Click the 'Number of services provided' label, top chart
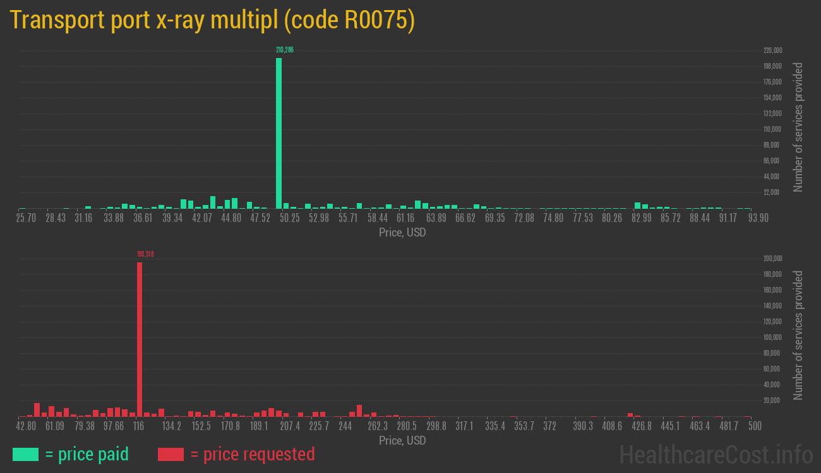Screen dimensions: 821x473 800,126
